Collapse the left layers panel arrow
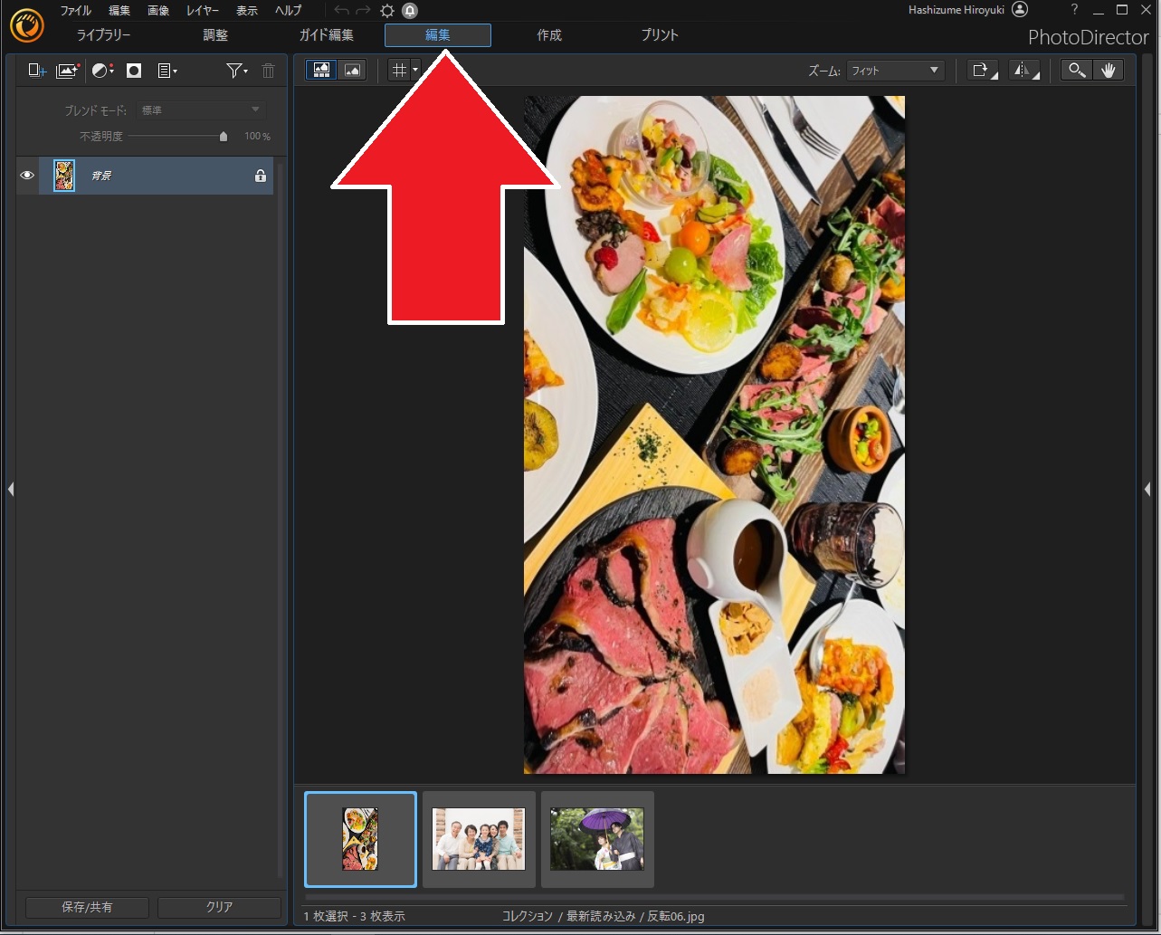The width and height of the screenshot is (1161, 935). click(x=11, y=489)
